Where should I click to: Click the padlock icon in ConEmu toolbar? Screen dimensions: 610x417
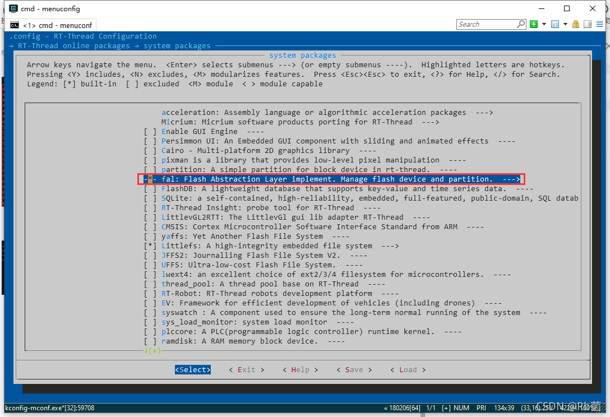click(x=576, y=24)
